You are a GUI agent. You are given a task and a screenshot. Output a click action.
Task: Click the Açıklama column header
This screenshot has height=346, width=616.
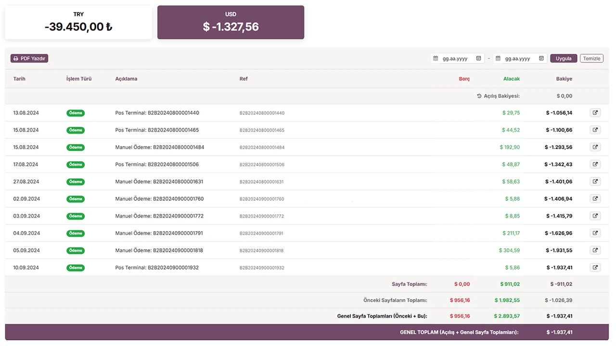[x=126, y=79]
